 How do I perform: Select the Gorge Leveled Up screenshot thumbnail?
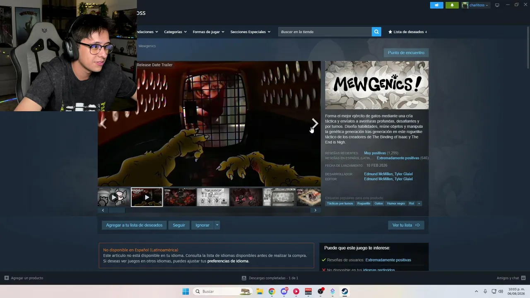(213, 197)
